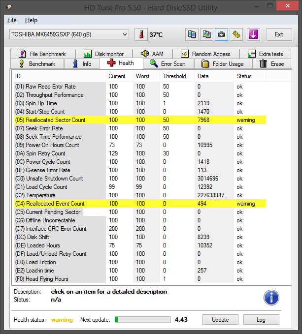Select (09) Power On Hours Count row
Viewport: 302px width, 334px height.
[140, 145]
